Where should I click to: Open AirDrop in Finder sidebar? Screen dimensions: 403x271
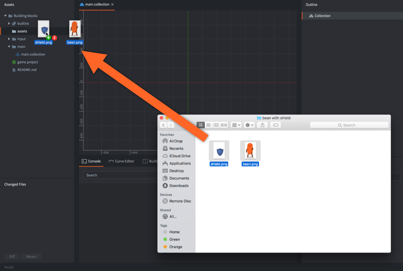click(x=176, y=141)
